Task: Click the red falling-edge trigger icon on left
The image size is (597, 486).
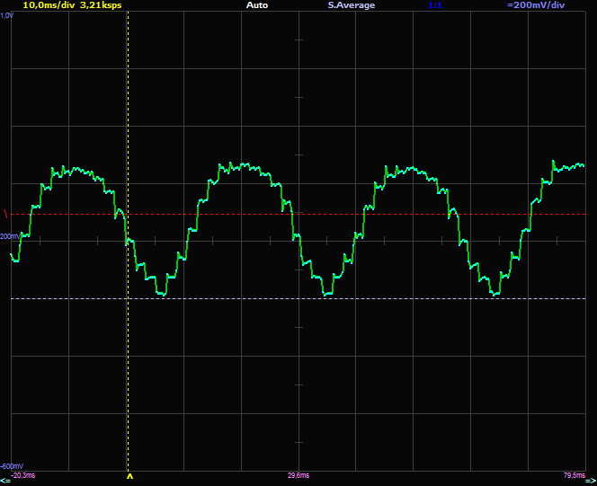Action: coord(6,215)
